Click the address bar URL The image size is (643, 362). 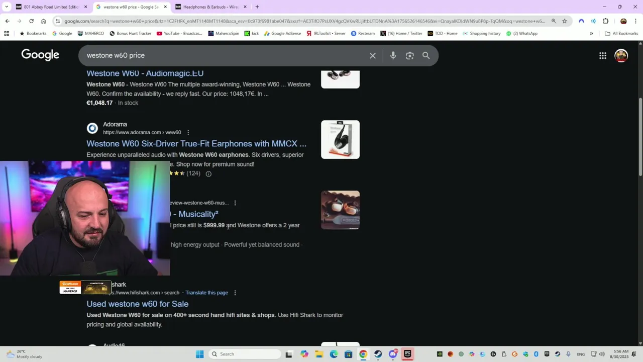click(304, 21)
